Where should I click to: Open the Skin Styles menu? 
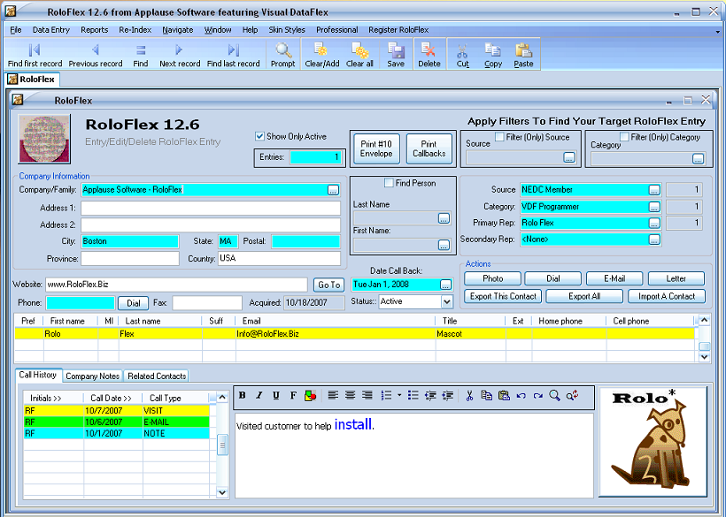pos(287,30)
